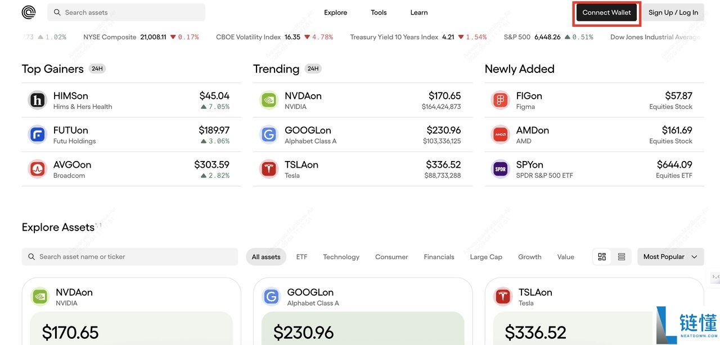Switch asset view to grid layout
This screenshot has height=345, width=720.
pyautogui.click(x=601, y=256)
